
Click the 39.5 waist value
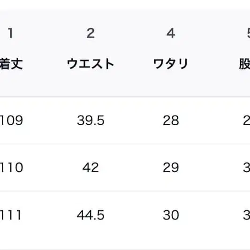pos(91,120)
